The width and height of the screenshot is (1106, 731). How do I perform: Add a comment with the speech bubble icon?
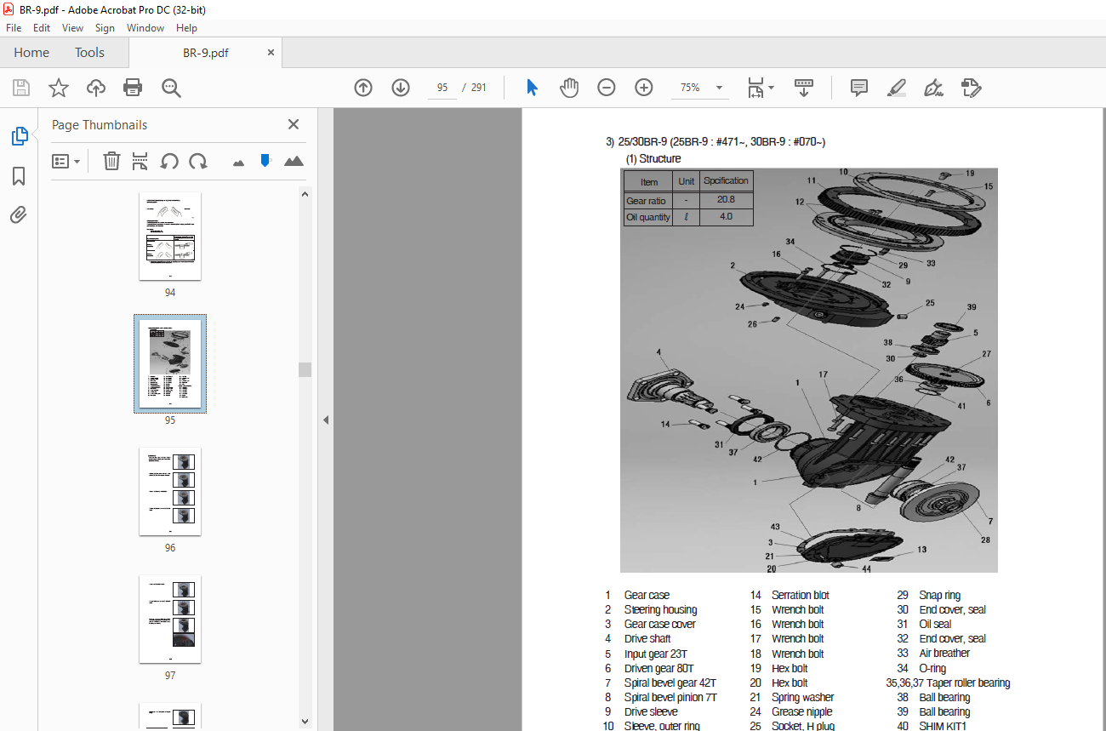[859, 88]
